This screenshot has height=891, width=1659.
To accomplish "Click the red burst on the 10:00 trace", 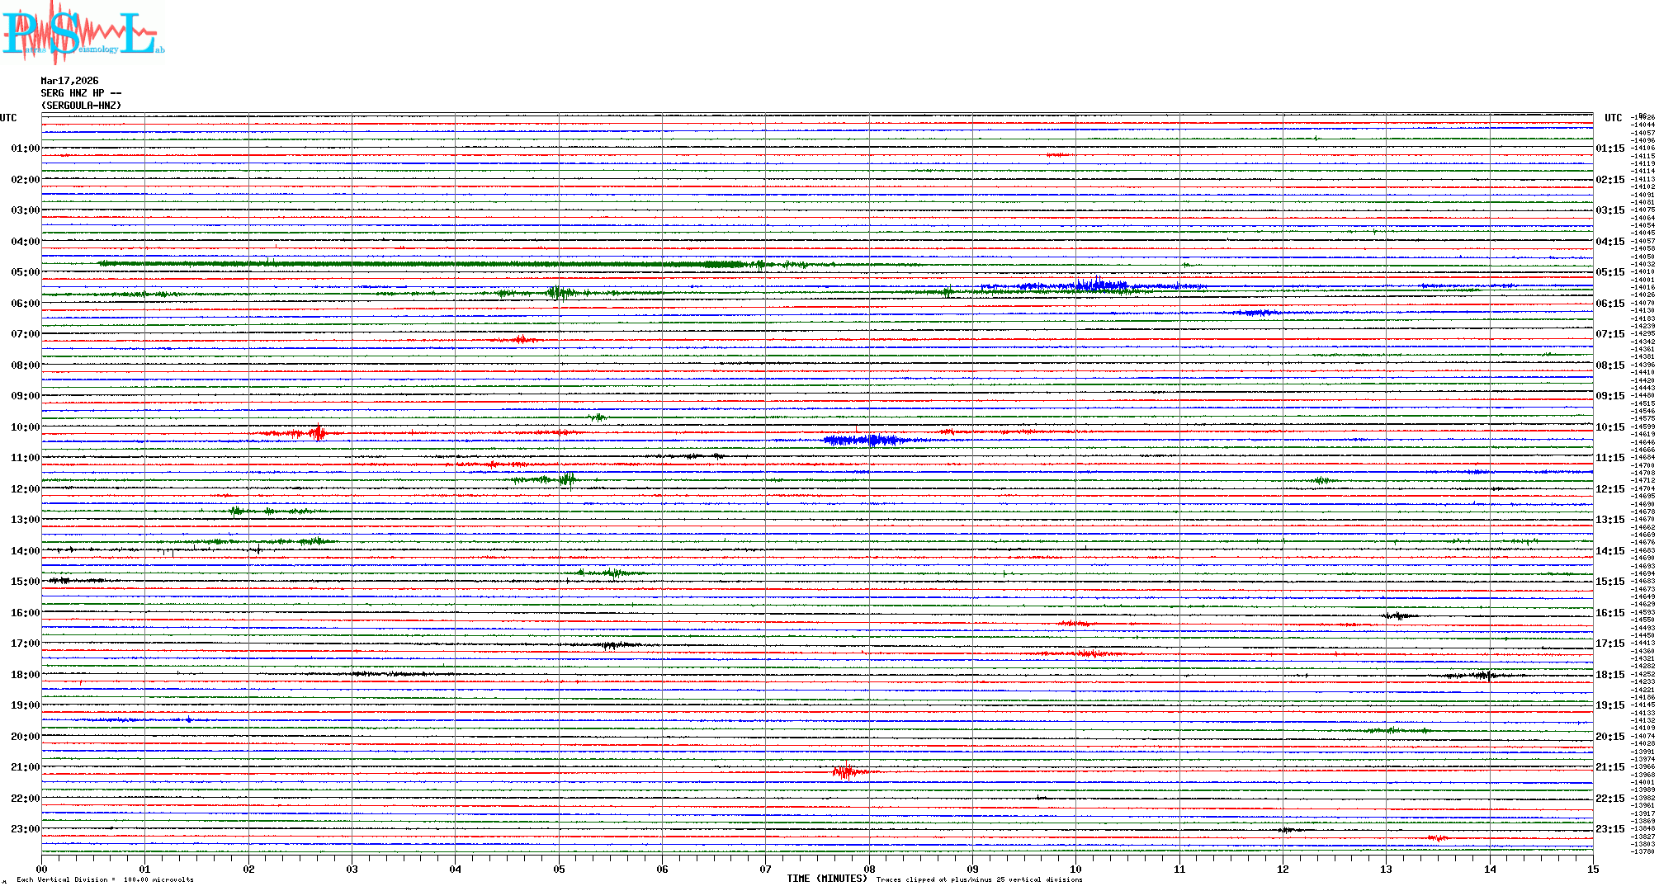I will click(x=317, y=433).
